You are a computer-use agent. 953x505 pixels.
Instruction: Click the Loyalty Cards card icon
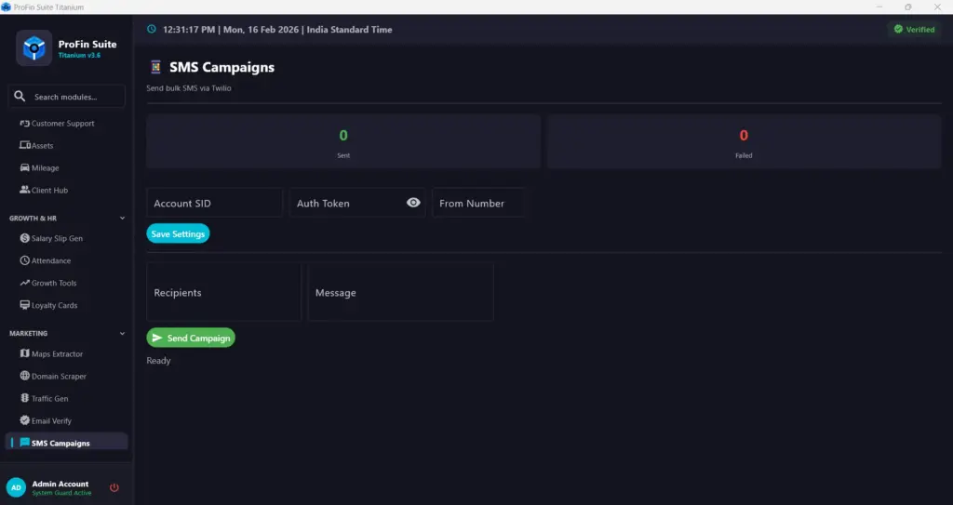click(24, 305)
